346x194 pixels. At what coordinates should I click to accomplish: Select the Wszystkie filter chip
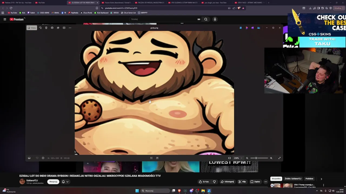coord(276,179)
